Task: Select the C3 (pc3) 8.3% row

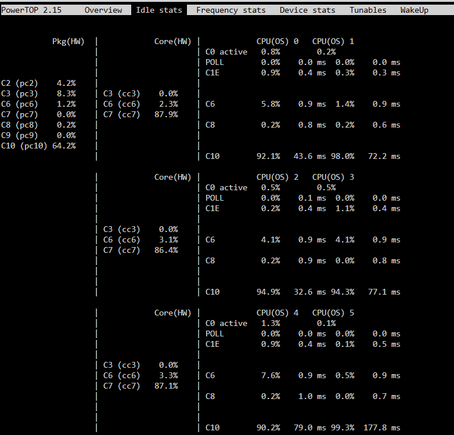Action: tap(38, 93)
